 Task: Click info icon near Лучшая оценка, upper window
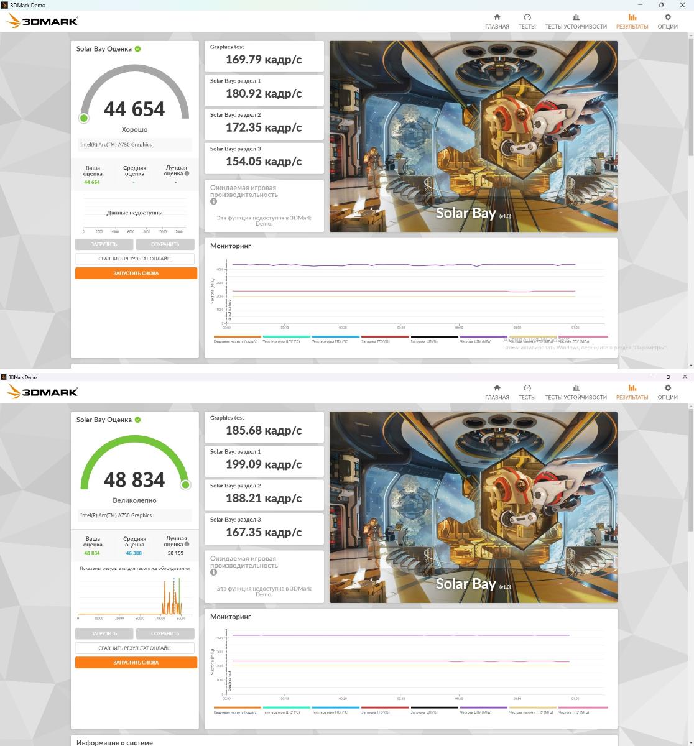point(187,173)
